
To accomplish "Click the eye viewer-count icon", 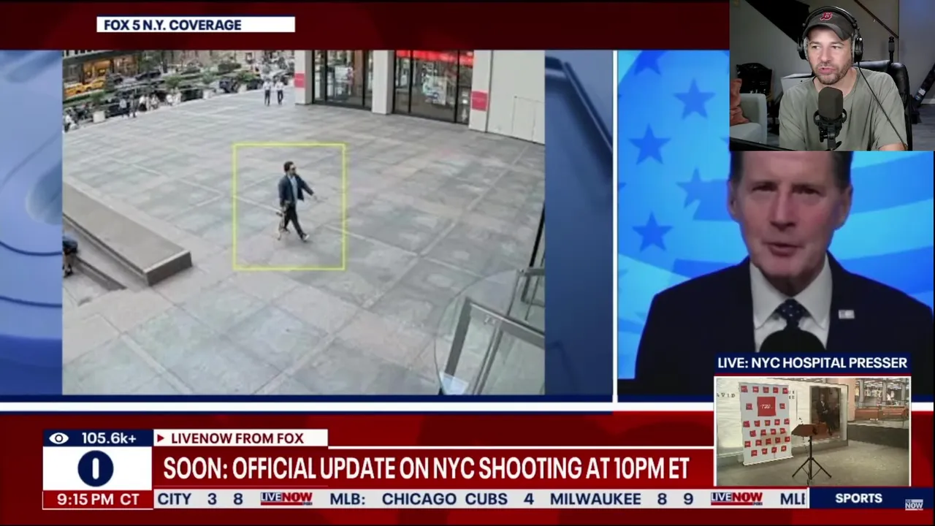I will point(59,438).
